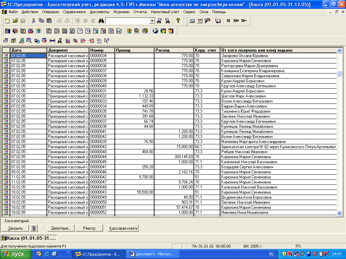
Task: Click the yellow question mark Help icon
Action: 178,21
